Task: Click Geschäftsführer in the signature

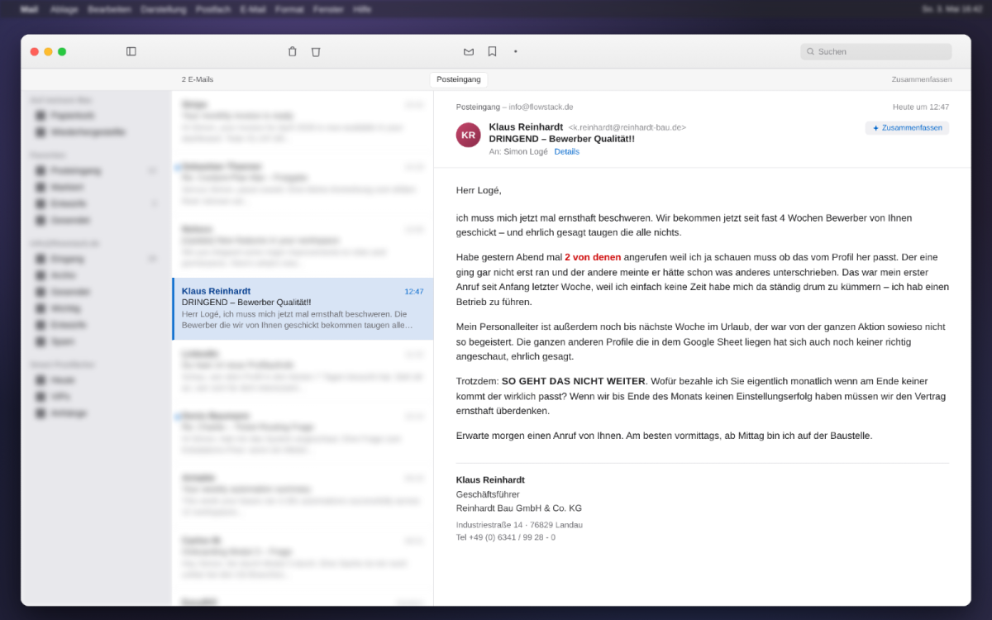Action: 488,494
